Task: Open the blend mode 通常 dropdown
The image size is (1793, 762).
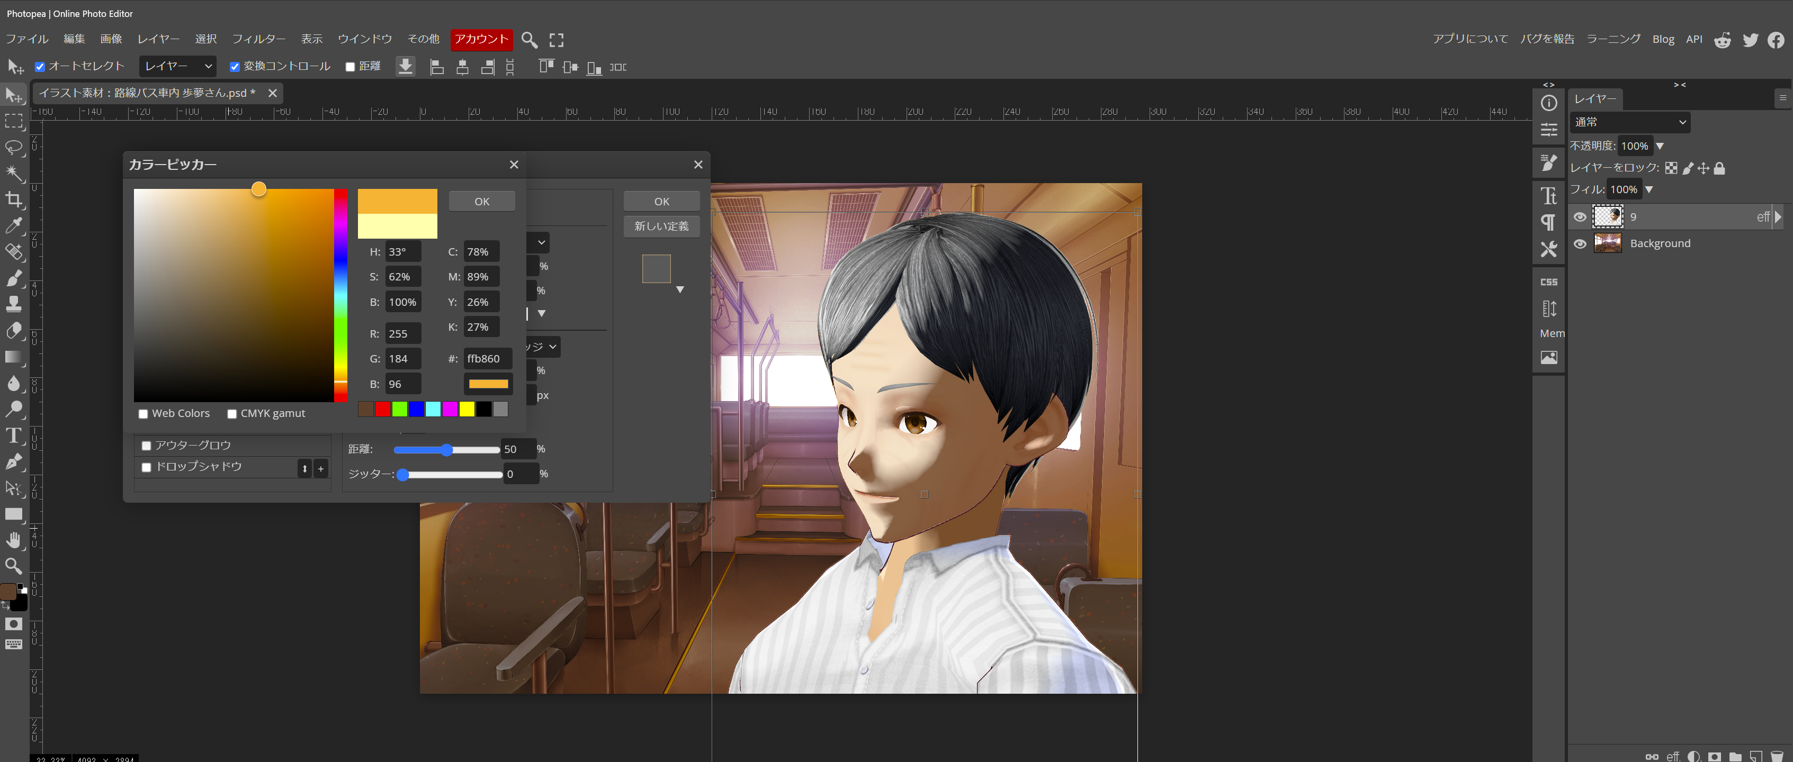Action: click(x=1630, y=122)
